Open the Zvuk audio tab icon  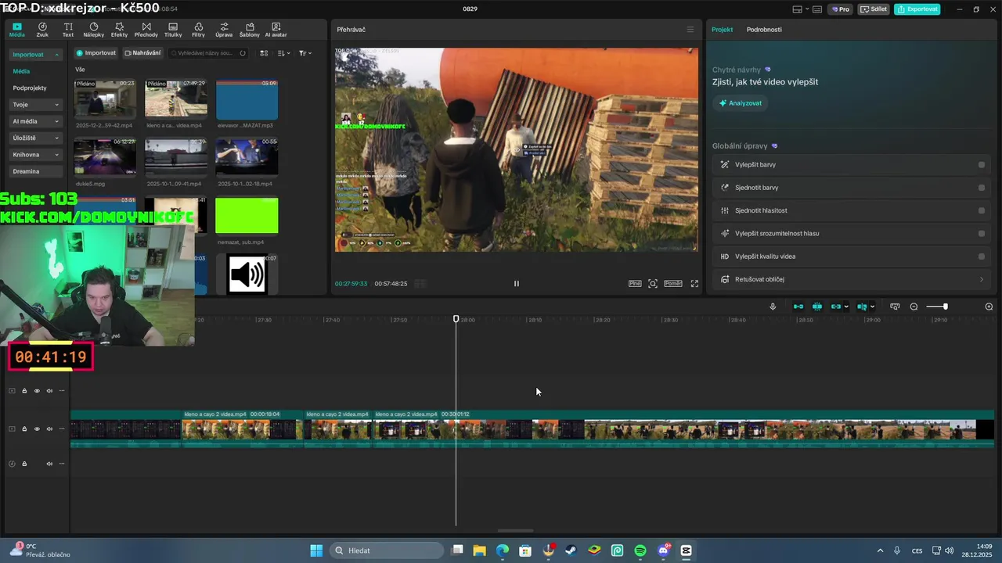tap(42, 30)
